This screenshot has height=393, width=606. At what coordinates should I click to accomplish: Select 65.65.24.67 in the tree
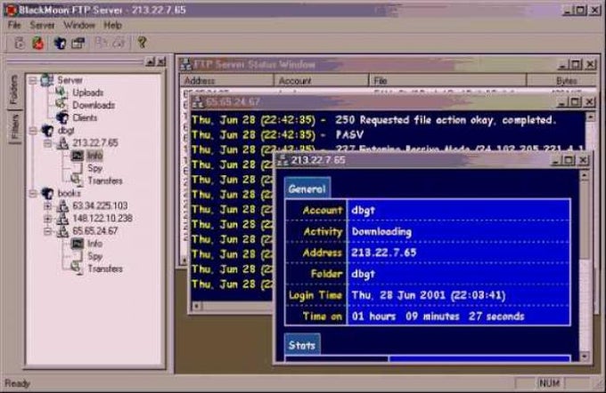[x=95, y=230]
